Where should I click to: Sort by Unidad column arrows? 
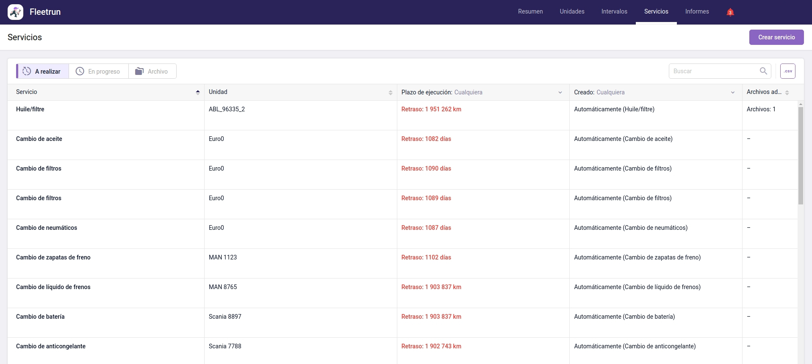pyautogui.click(x=390, y=92)
